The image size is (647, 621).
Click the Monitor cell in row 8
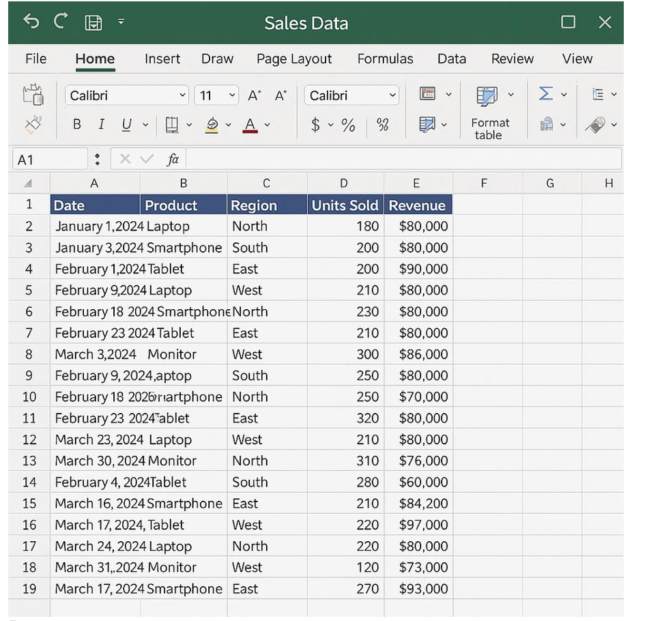[184, 354]
